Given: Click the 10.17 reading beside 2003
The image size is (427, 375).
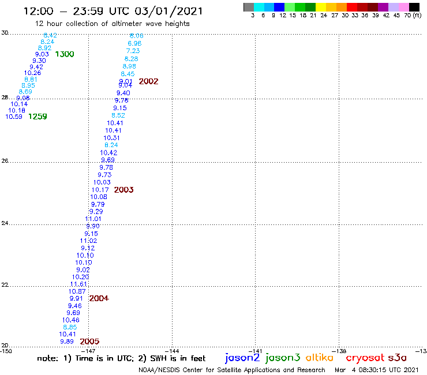Looking at the screenshot, I should click(100, 190).
